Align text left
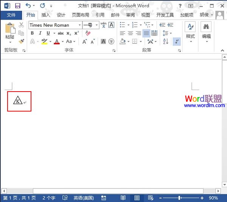 (123, 33)
